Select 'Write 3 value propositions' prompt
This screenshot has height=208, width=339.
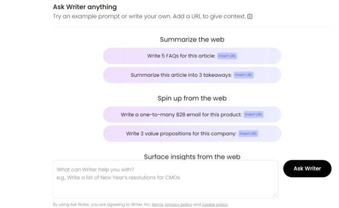pos(192,134)
